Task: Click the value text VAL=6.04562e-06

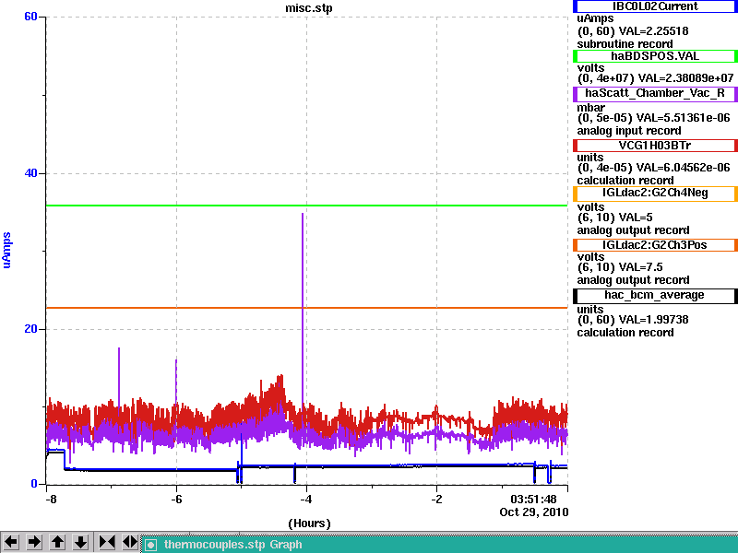Action: click(683, 168)
